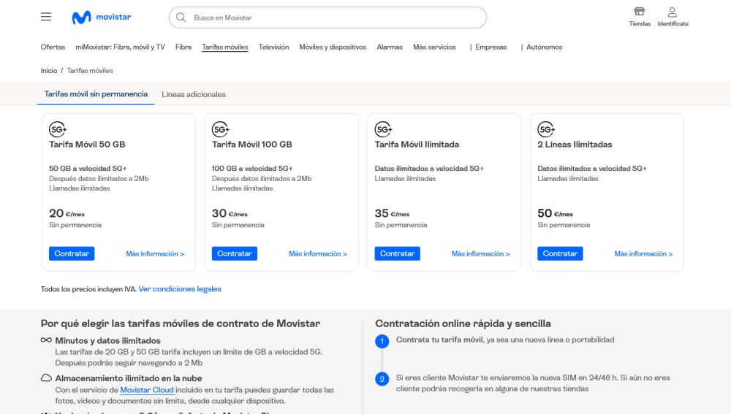731x414 pixels.
Task: Click 5G+ icon on Tarifa Móvil Ilimitada
Action: (383, 129)
